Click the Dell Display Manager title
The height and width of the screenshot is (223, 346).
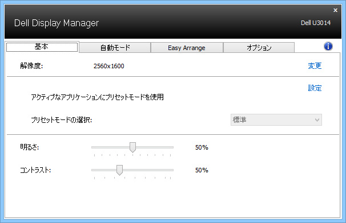57,23
